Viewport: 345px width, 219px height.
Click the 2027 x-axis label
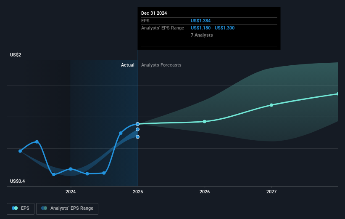[x=271, y=192]
